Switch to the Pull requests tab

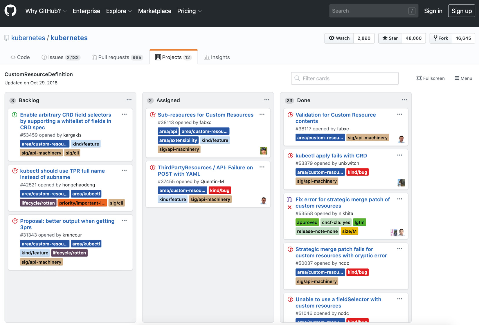pyautogui.click(x=117, y=57)
